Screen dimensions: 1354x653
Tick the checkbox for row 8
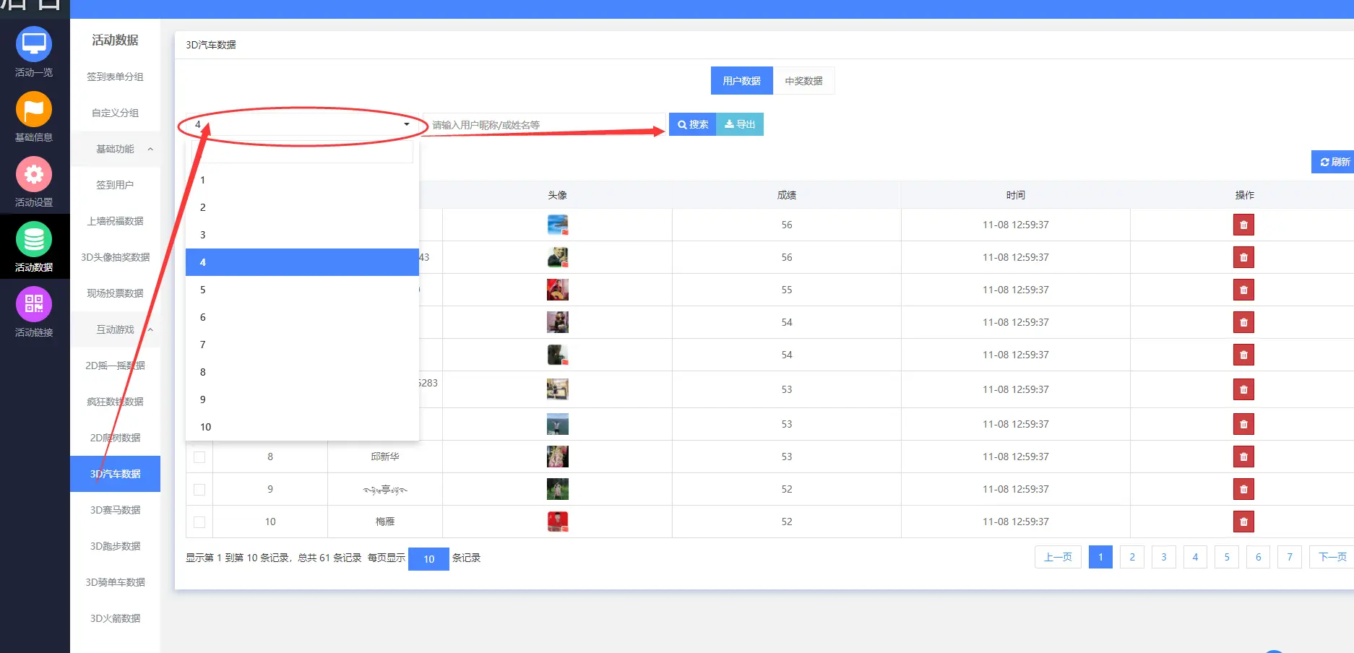click(x=199, y=457)
